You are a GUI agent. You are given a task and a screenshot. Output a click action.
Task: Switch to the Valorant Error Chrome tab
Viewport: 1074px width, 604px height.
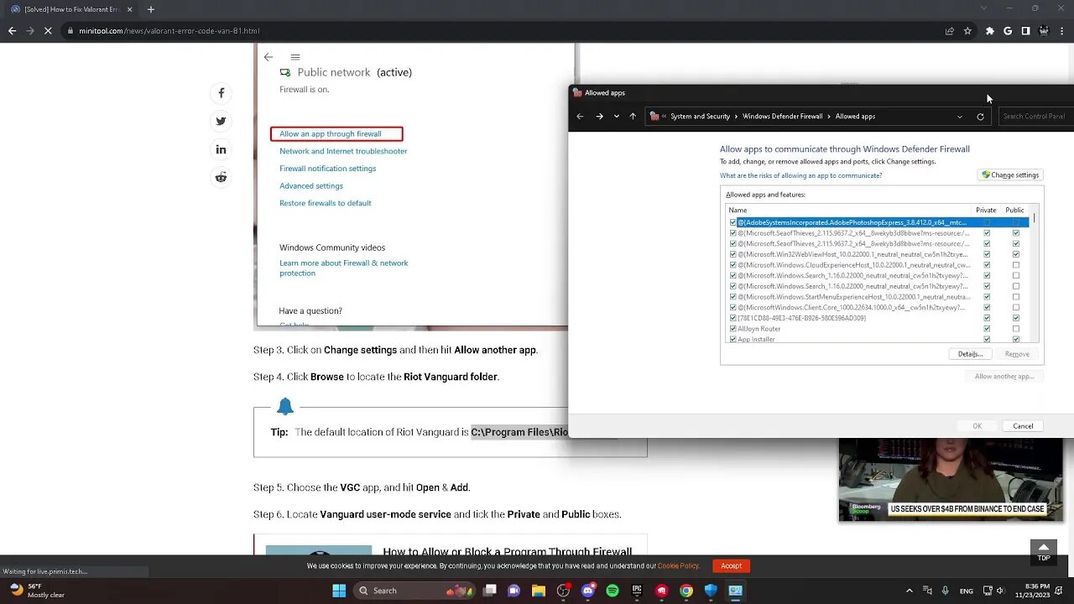(72, 9)
